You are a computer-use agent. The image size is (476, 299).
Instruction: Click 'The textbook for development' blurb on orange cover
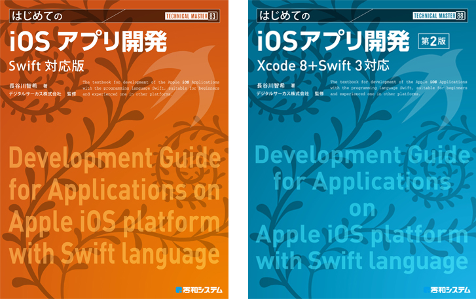[151, 88]
